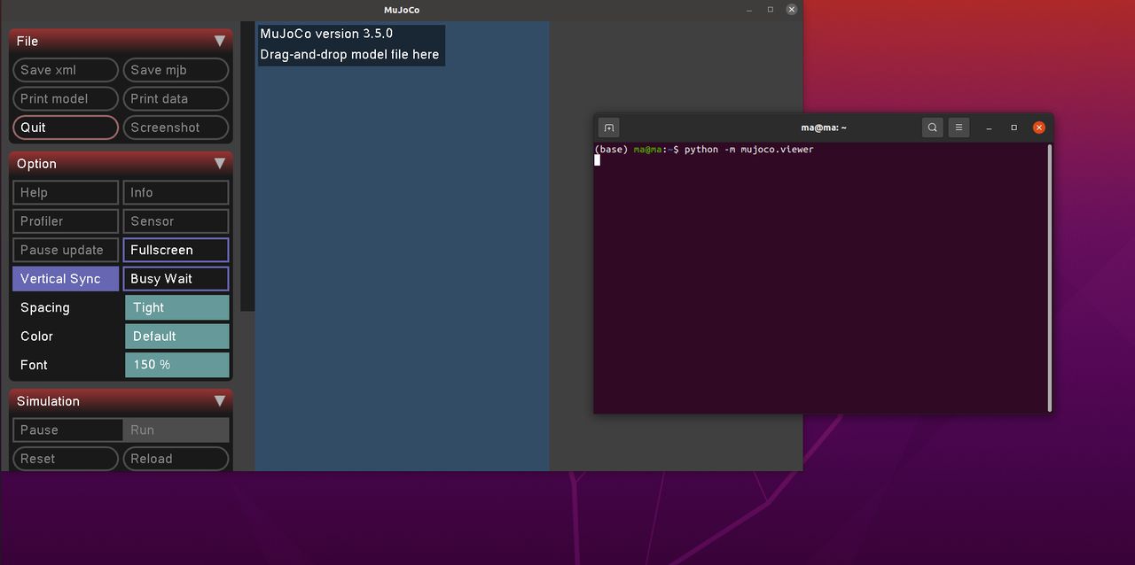Collapse the File section triangle
This screenshot has height=565, width=1135.
click(x=220, y=41)
